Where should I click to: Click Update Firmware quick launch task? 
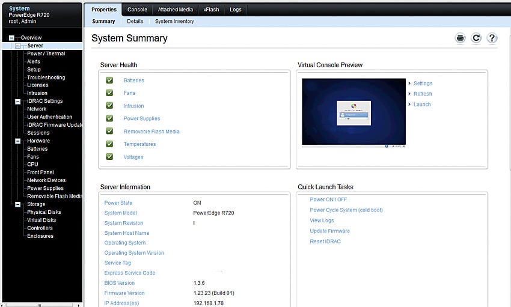tap(329, 231)
